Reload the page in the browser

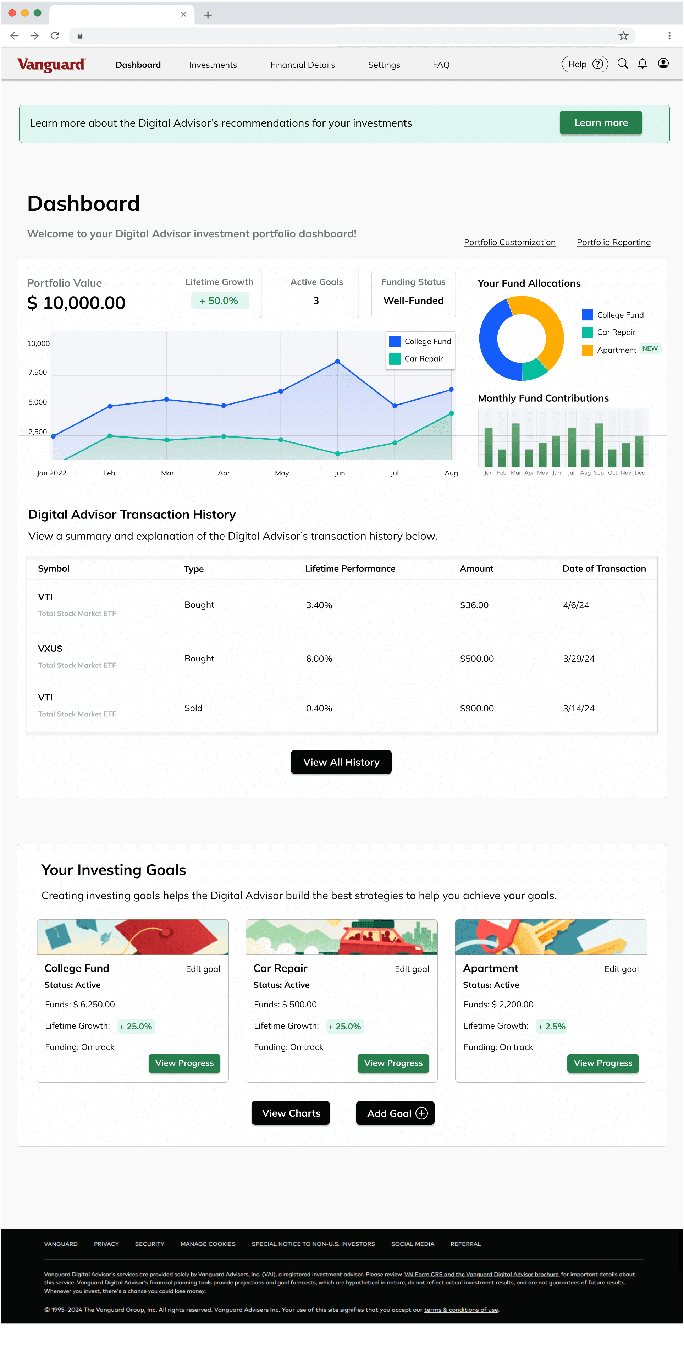(x=55, y=35)
